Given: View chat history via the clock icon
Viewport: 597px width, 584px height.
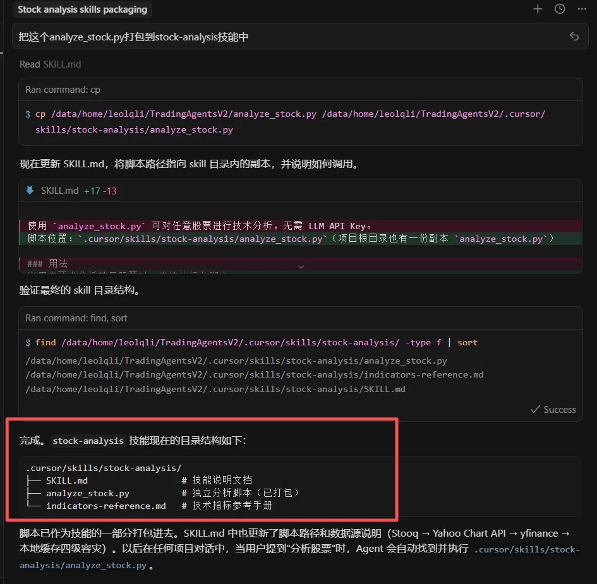Looking at the screenshot, I should (560, 9).
